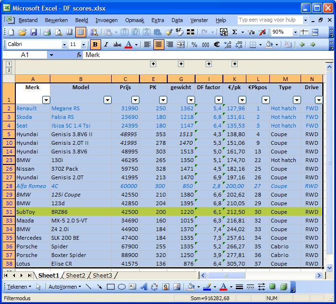This screenshot has width=336, height=304.
Task: Align text right with toolbar icon
Action: point(170,45)
